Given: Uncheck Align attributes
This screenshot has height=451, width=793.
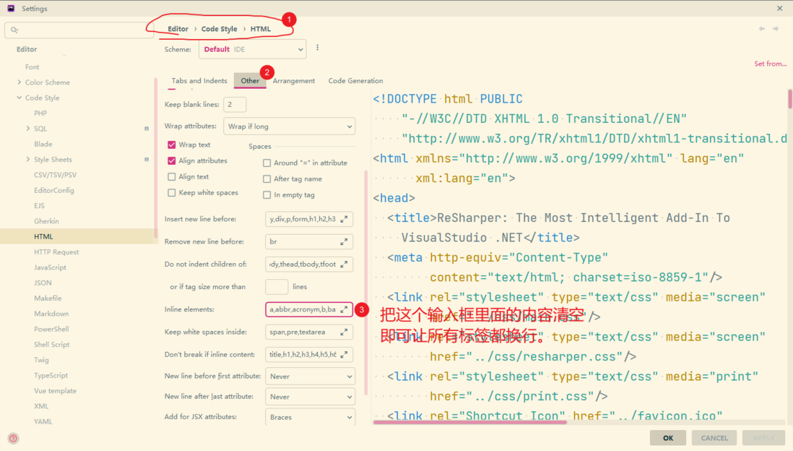Looking at the screenshot, I should click(x=172, y=161).
